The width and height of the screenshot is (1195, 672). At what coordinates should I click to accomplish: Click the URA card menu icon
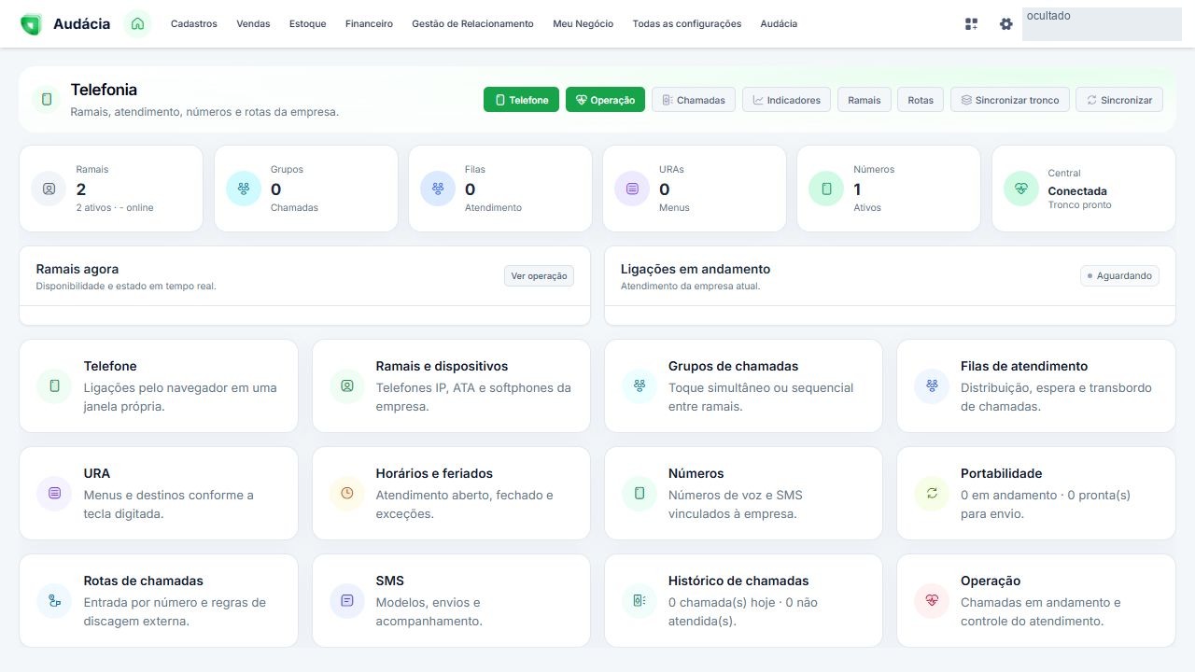coord(54,493)
